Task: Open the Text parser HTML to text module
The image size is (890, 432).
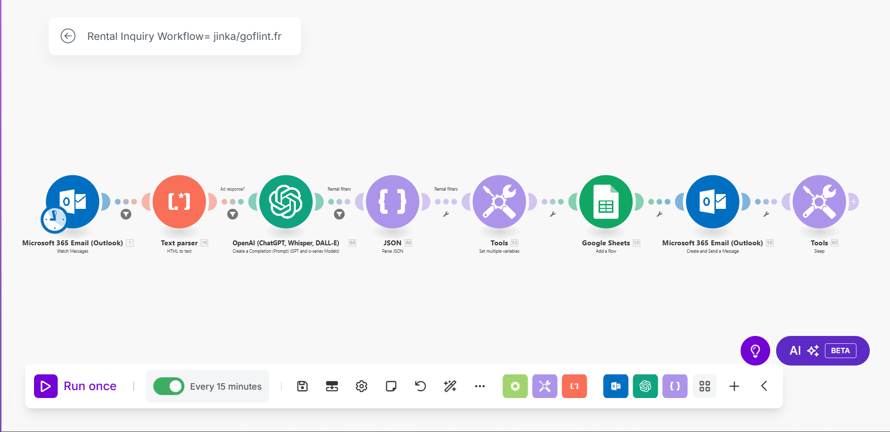Action: [179, 201]
